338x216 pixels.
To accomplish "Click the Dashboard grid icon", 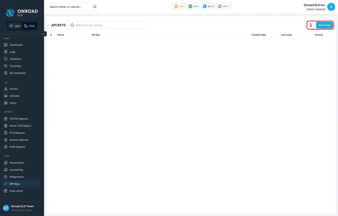I will (x=6, y=45).
